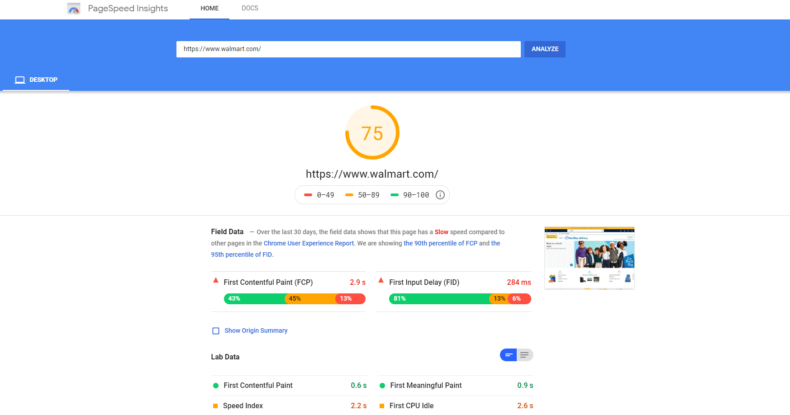Click the First Contentful Paint (FCP) label
Image resolution: width=790 pixels, height=415 pixels.
coord(268,283)
